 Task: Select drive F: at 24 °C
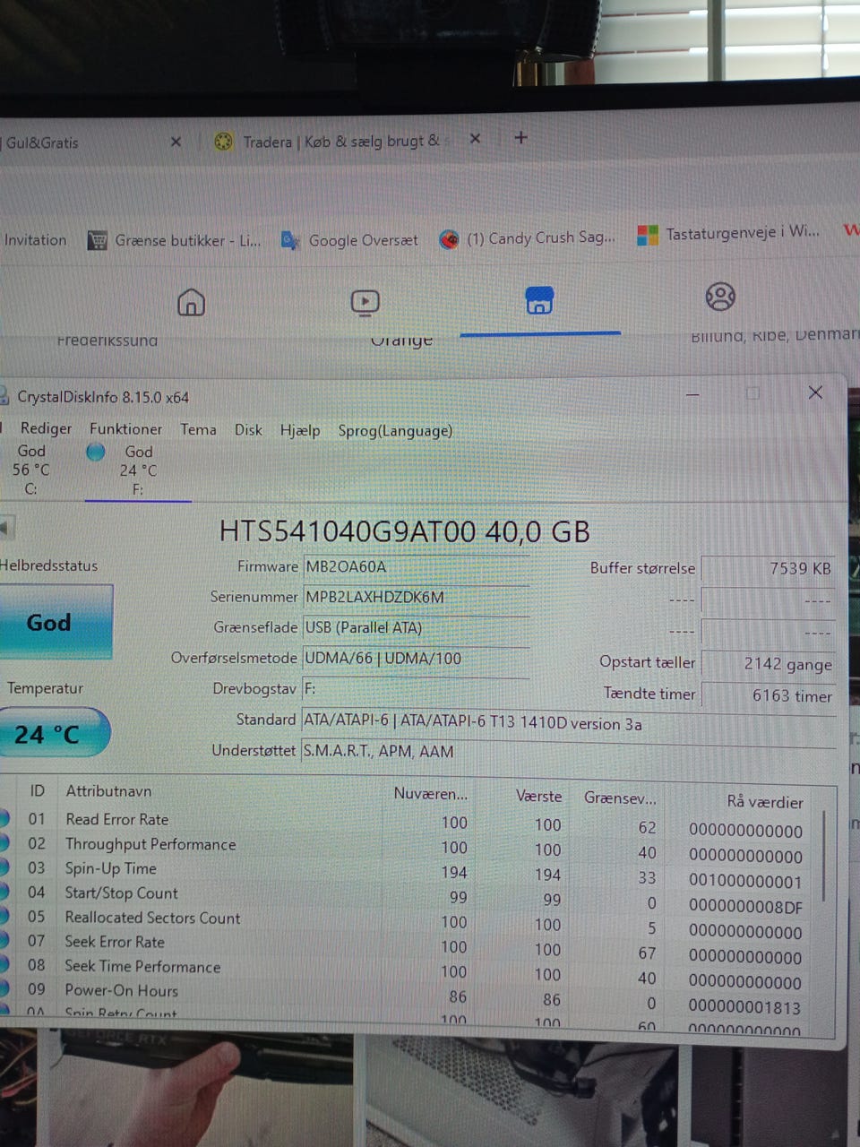click(138, 470)
